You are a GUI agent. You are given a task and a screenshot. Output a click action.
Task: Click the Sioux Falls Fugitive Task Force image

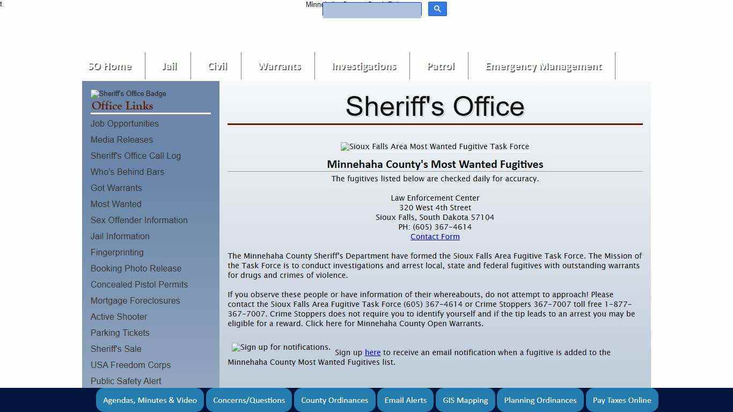pos(435,146)
